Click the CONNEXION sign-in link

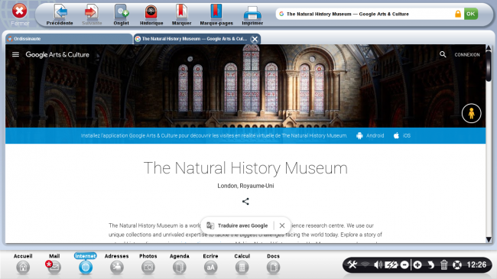pyautogui.click(x=467, y=54)
